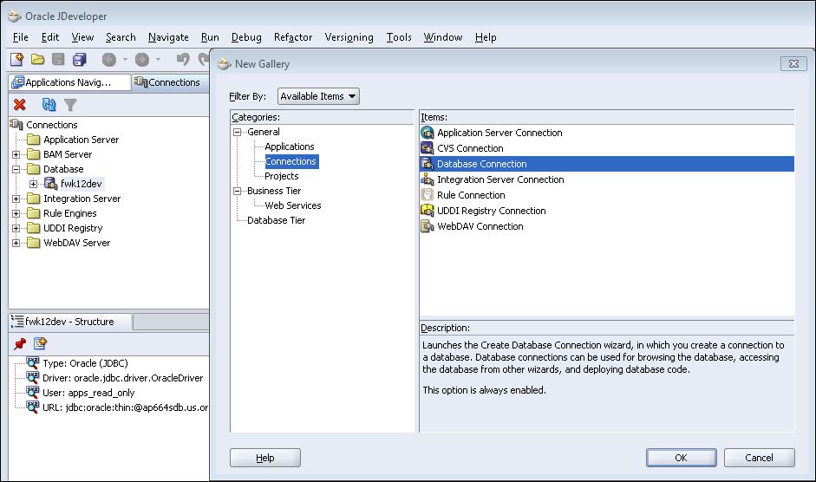Screen dimensions: 816x482
Task: Click the Application Server folder icon
Action: 33,140
